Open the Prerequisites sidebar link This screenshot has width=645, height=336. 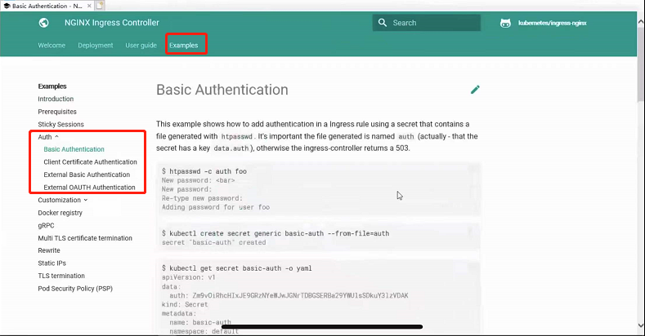[57, 112]
